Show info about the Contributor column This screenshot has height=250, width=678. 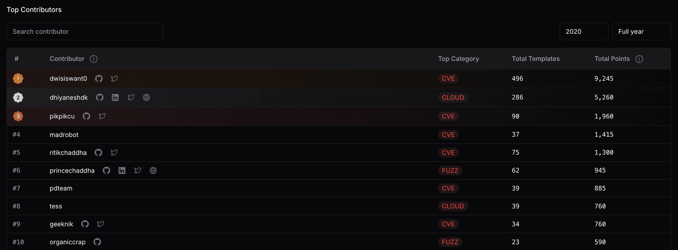tap(94, 59)
